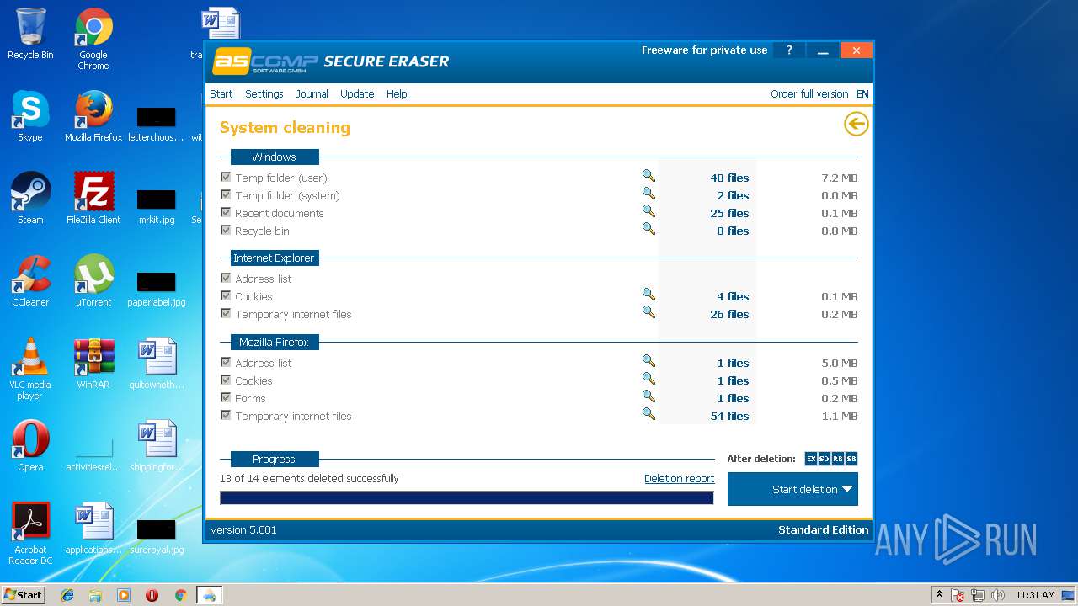Open the Windows Media Player taskbar icon
1078x606 pixels.
[x=124, y=595]
